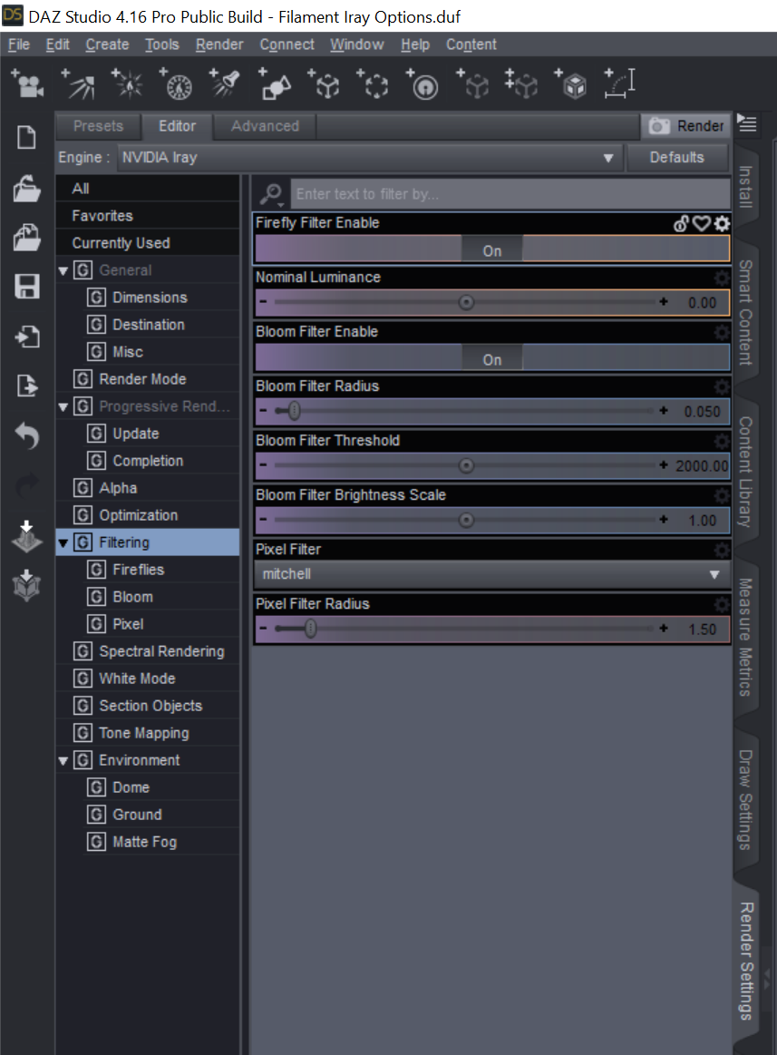Click the filter text search field
777x1055 pixels.
(510, 194)
